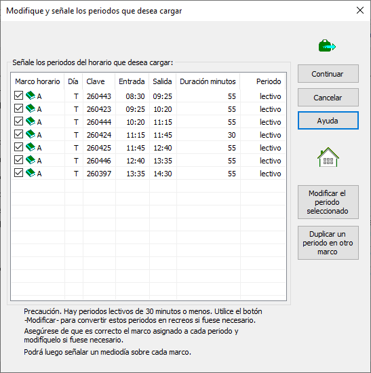This screenshot has height=373, width=371.
Task: Click the Duración minutos column header
Action: (x=208, y=81)
